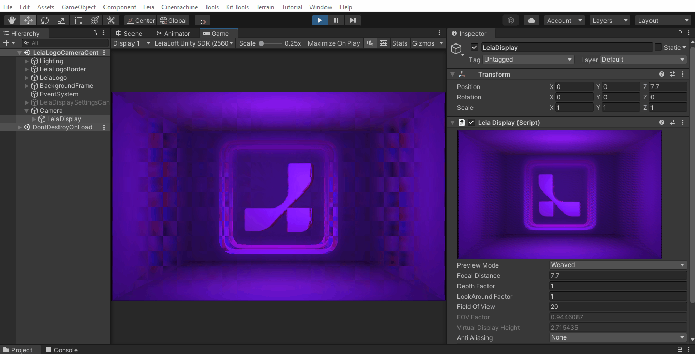Switch to the Scene tab

click(128, 33)
